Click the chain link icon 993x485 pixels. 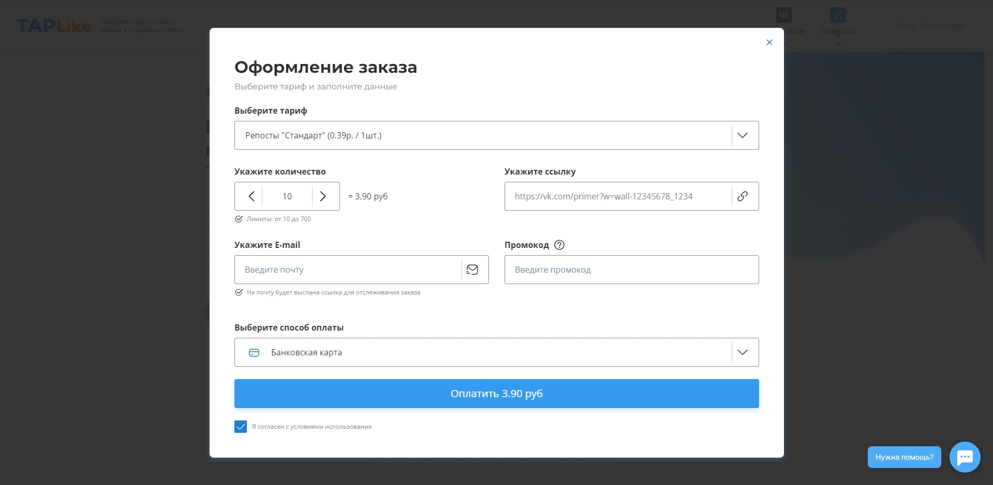coord(743,196)
